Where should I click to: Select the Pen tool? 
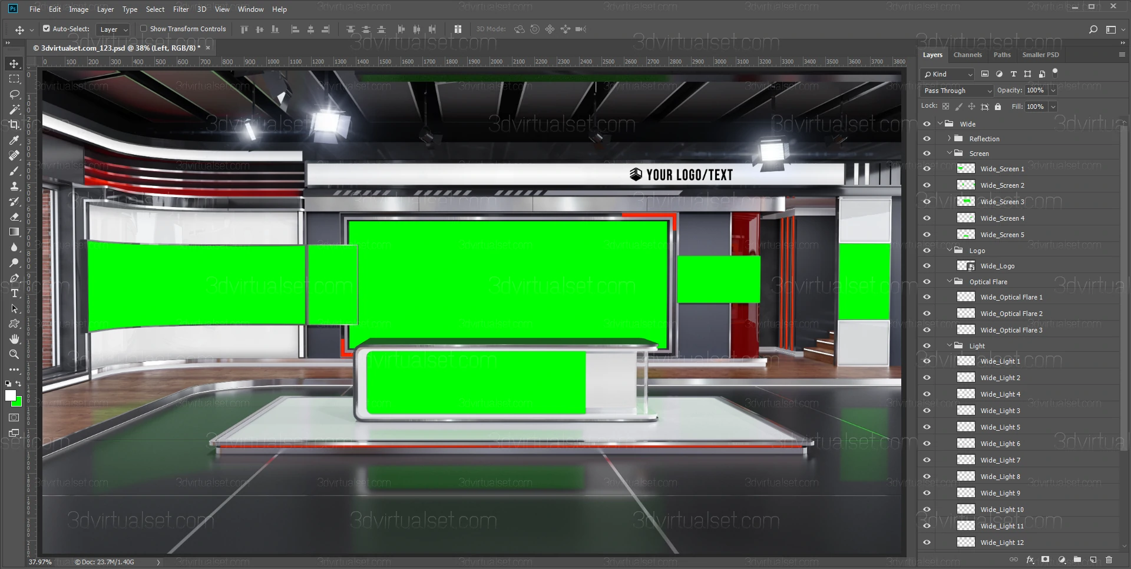tap(14, 278)
